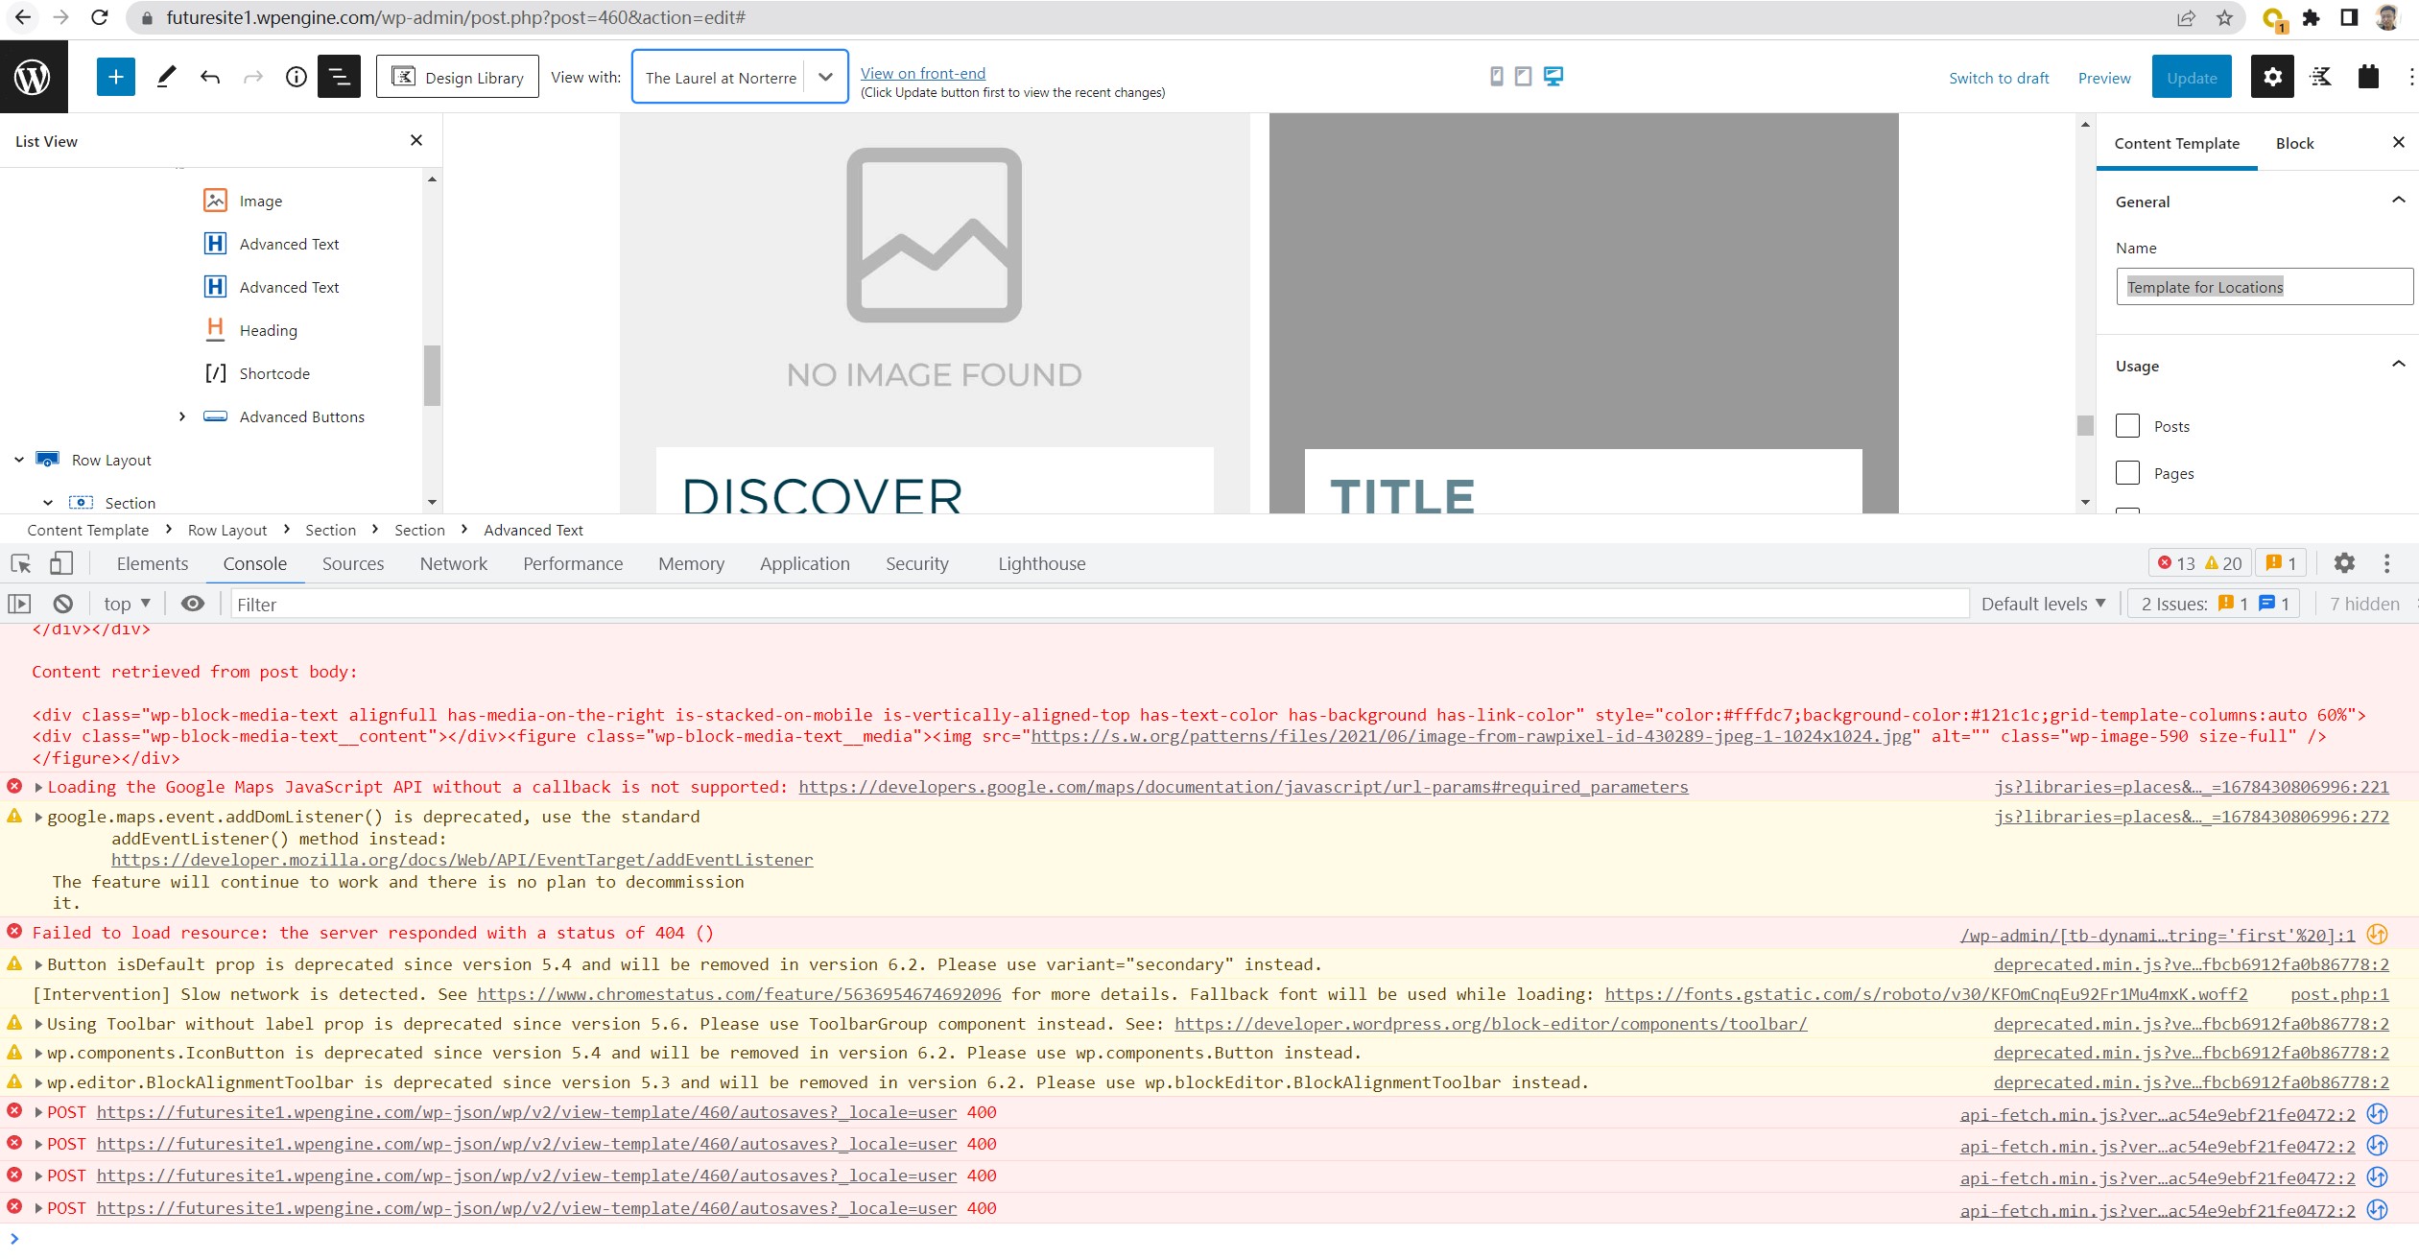Collapse the Row Layout tree item

click(x=19, y=460)
